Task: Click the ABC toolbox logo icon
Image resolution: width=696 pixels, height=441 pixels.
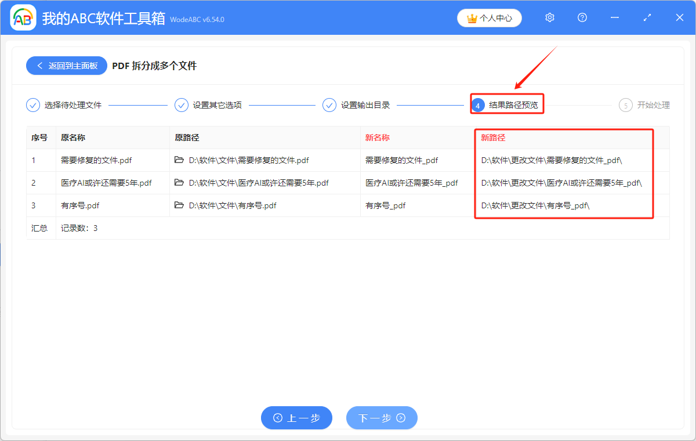Action: [x=23, y=17]
